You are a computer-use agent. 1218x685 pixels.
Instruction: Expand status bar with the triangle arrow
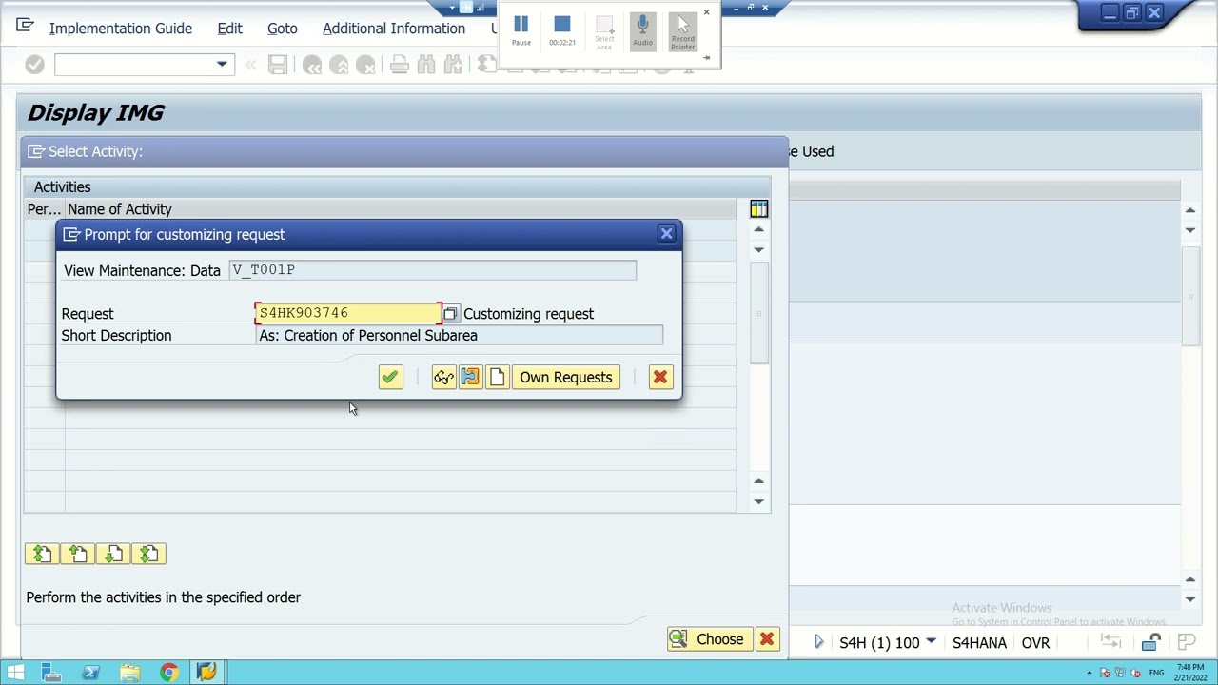tap(818, 643)
